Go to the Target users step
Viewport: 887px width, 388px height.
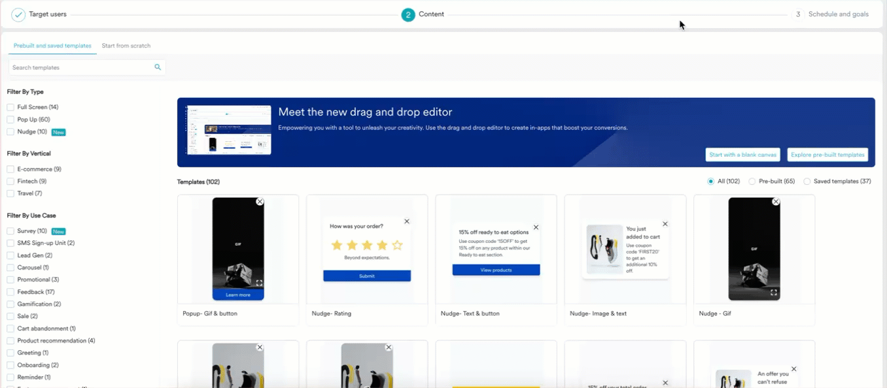(48, 14)
